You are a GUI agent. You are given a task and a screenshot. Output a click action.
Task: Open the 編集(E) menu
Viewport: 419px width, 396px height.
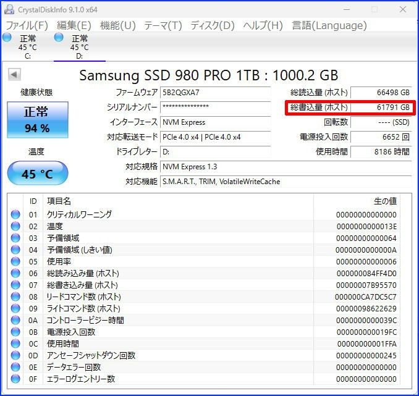point(74,25)
